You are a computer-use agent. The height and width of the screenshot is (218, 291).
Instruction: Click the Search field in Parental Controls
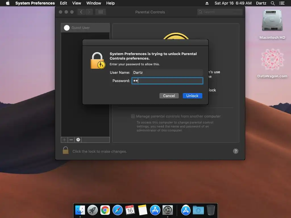(x=220, y=12)
